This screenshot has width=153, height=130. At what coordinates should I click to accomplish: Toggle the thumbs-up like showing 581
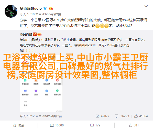pos(134,125)
